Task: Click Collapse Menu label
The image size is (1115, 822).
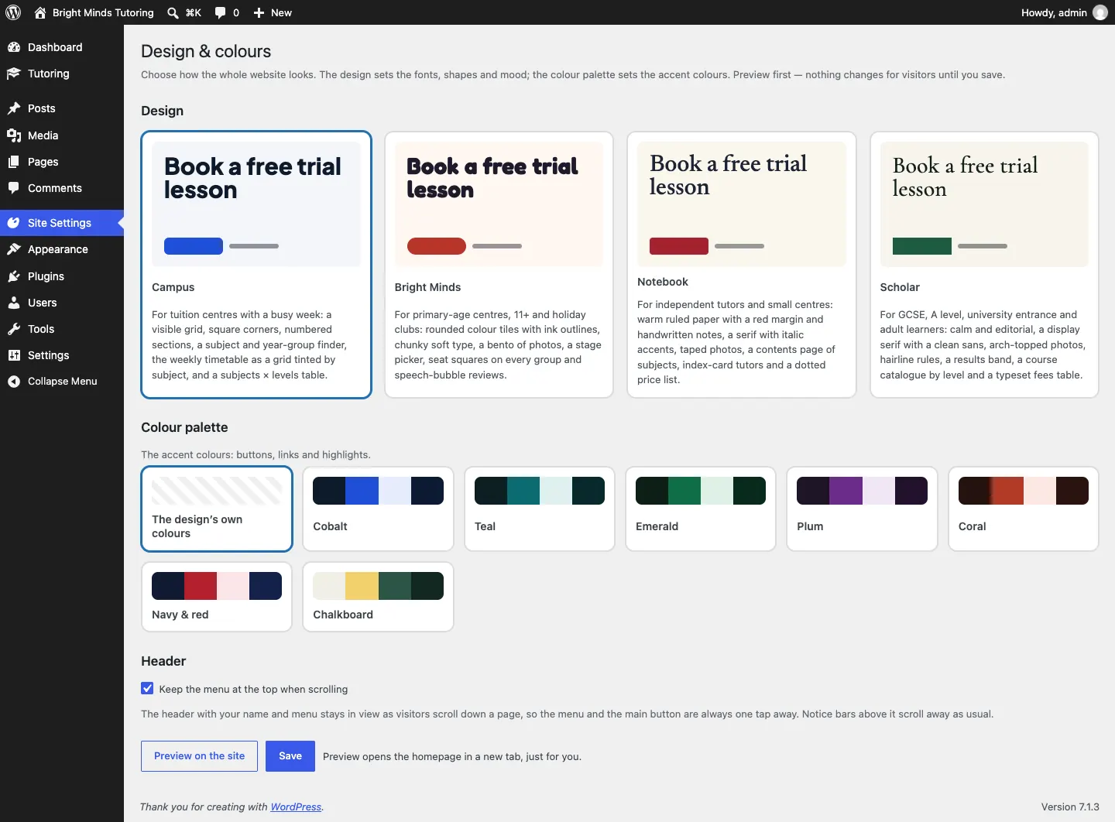Action: pyautogui.click(x=63, y=381)
